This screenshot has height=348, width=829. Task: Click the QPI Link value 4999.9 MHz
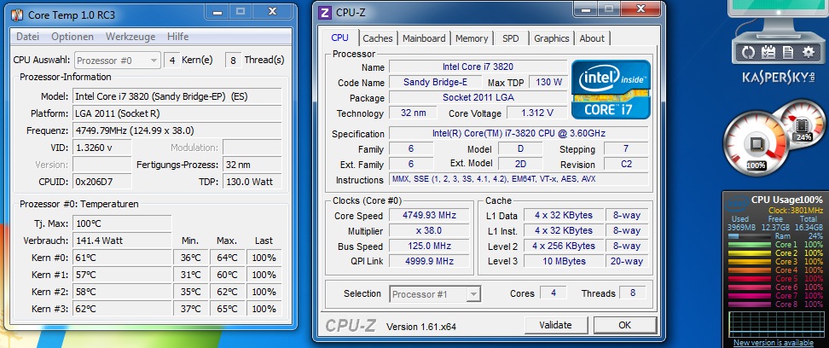[x=429, y=261]
